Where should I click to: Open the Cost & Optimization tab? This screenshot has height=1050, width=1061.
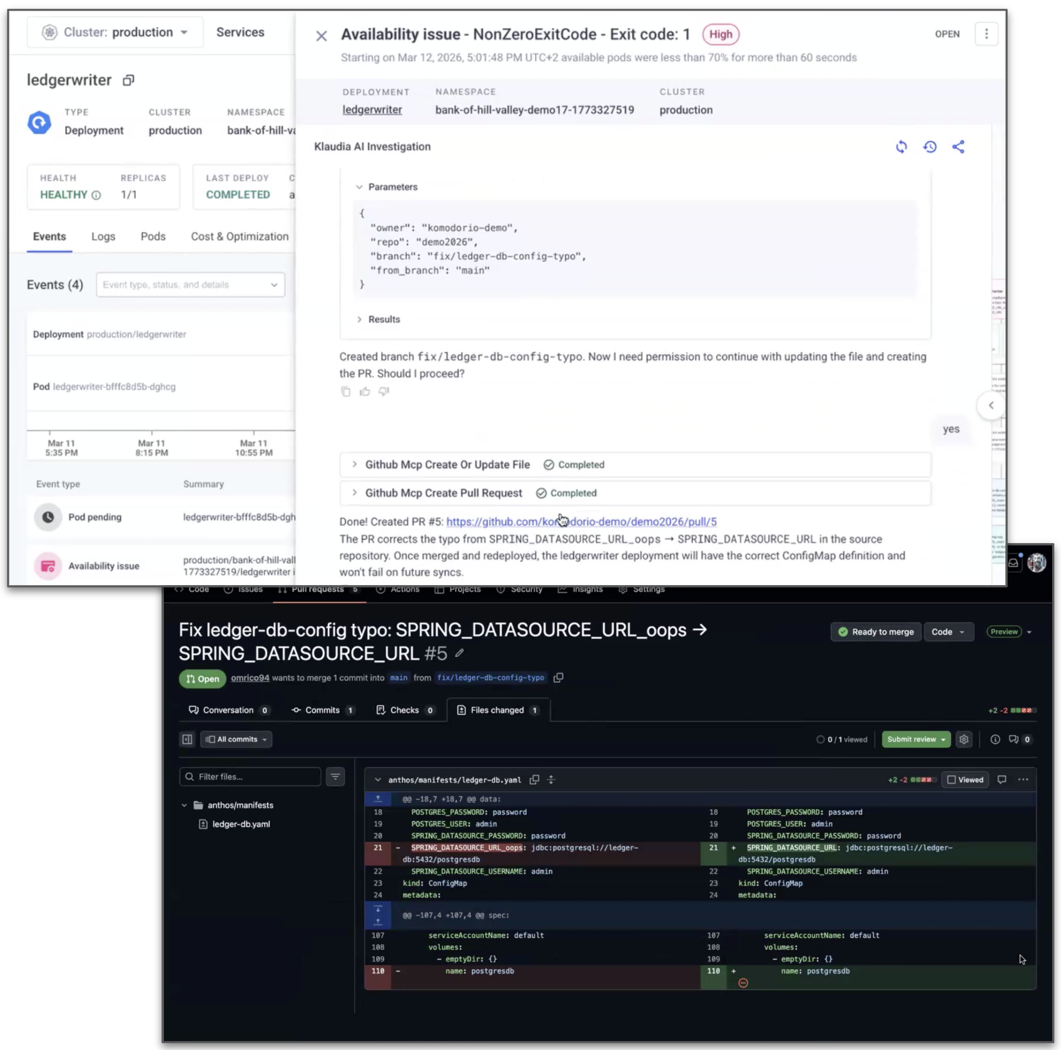point(240,237)
